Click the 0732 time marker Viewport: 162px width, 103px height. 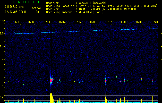tap(31, 22)
